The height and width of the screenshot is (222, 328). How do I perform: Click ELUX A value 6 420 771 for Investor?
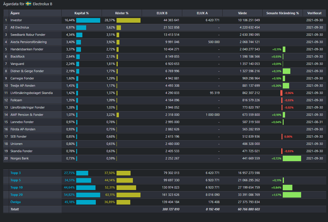(x=213, y=20)
